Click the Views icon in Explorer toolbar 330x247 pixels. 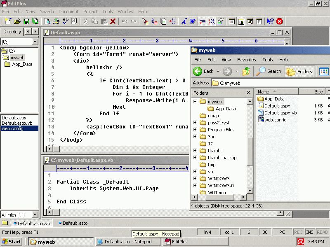pos(324,71)
